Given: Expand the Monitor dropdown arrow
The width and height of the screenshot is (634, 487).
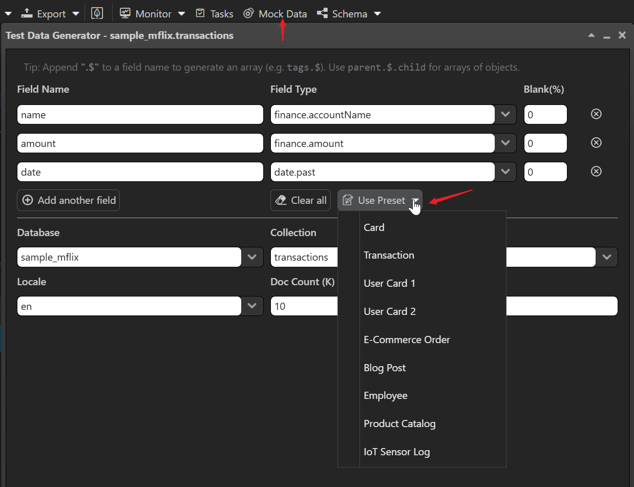Looking at the screenshot, I should 181,14.
